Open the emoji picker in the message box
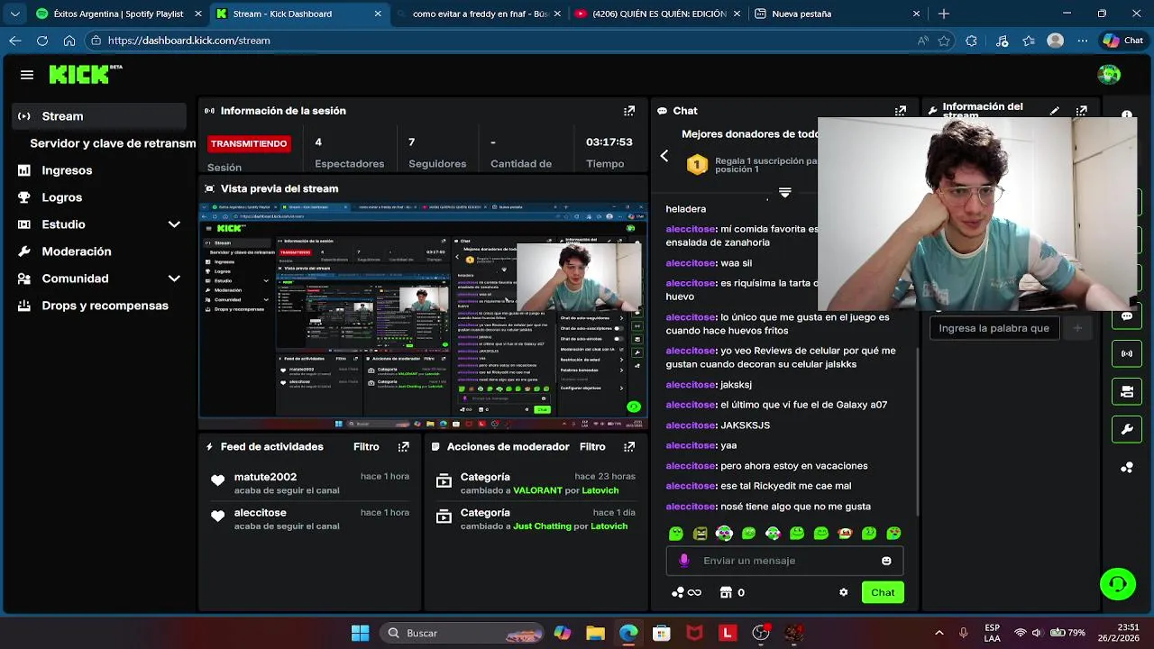 pyautogui.click(x=886, y=561)
